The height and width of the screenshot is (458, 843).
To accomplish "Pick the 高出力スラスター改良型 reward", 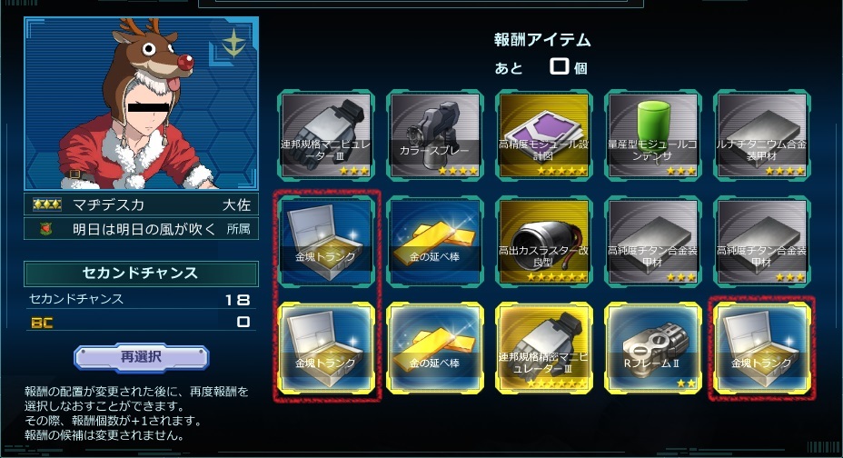I will tap(543, 242).
